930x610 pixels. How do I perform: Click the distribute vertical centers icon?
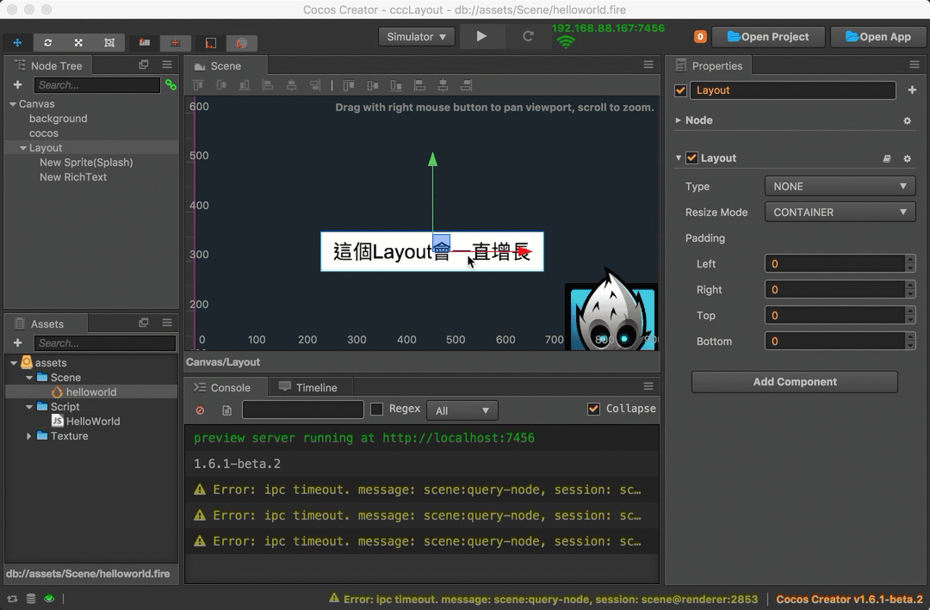[373, 85]
